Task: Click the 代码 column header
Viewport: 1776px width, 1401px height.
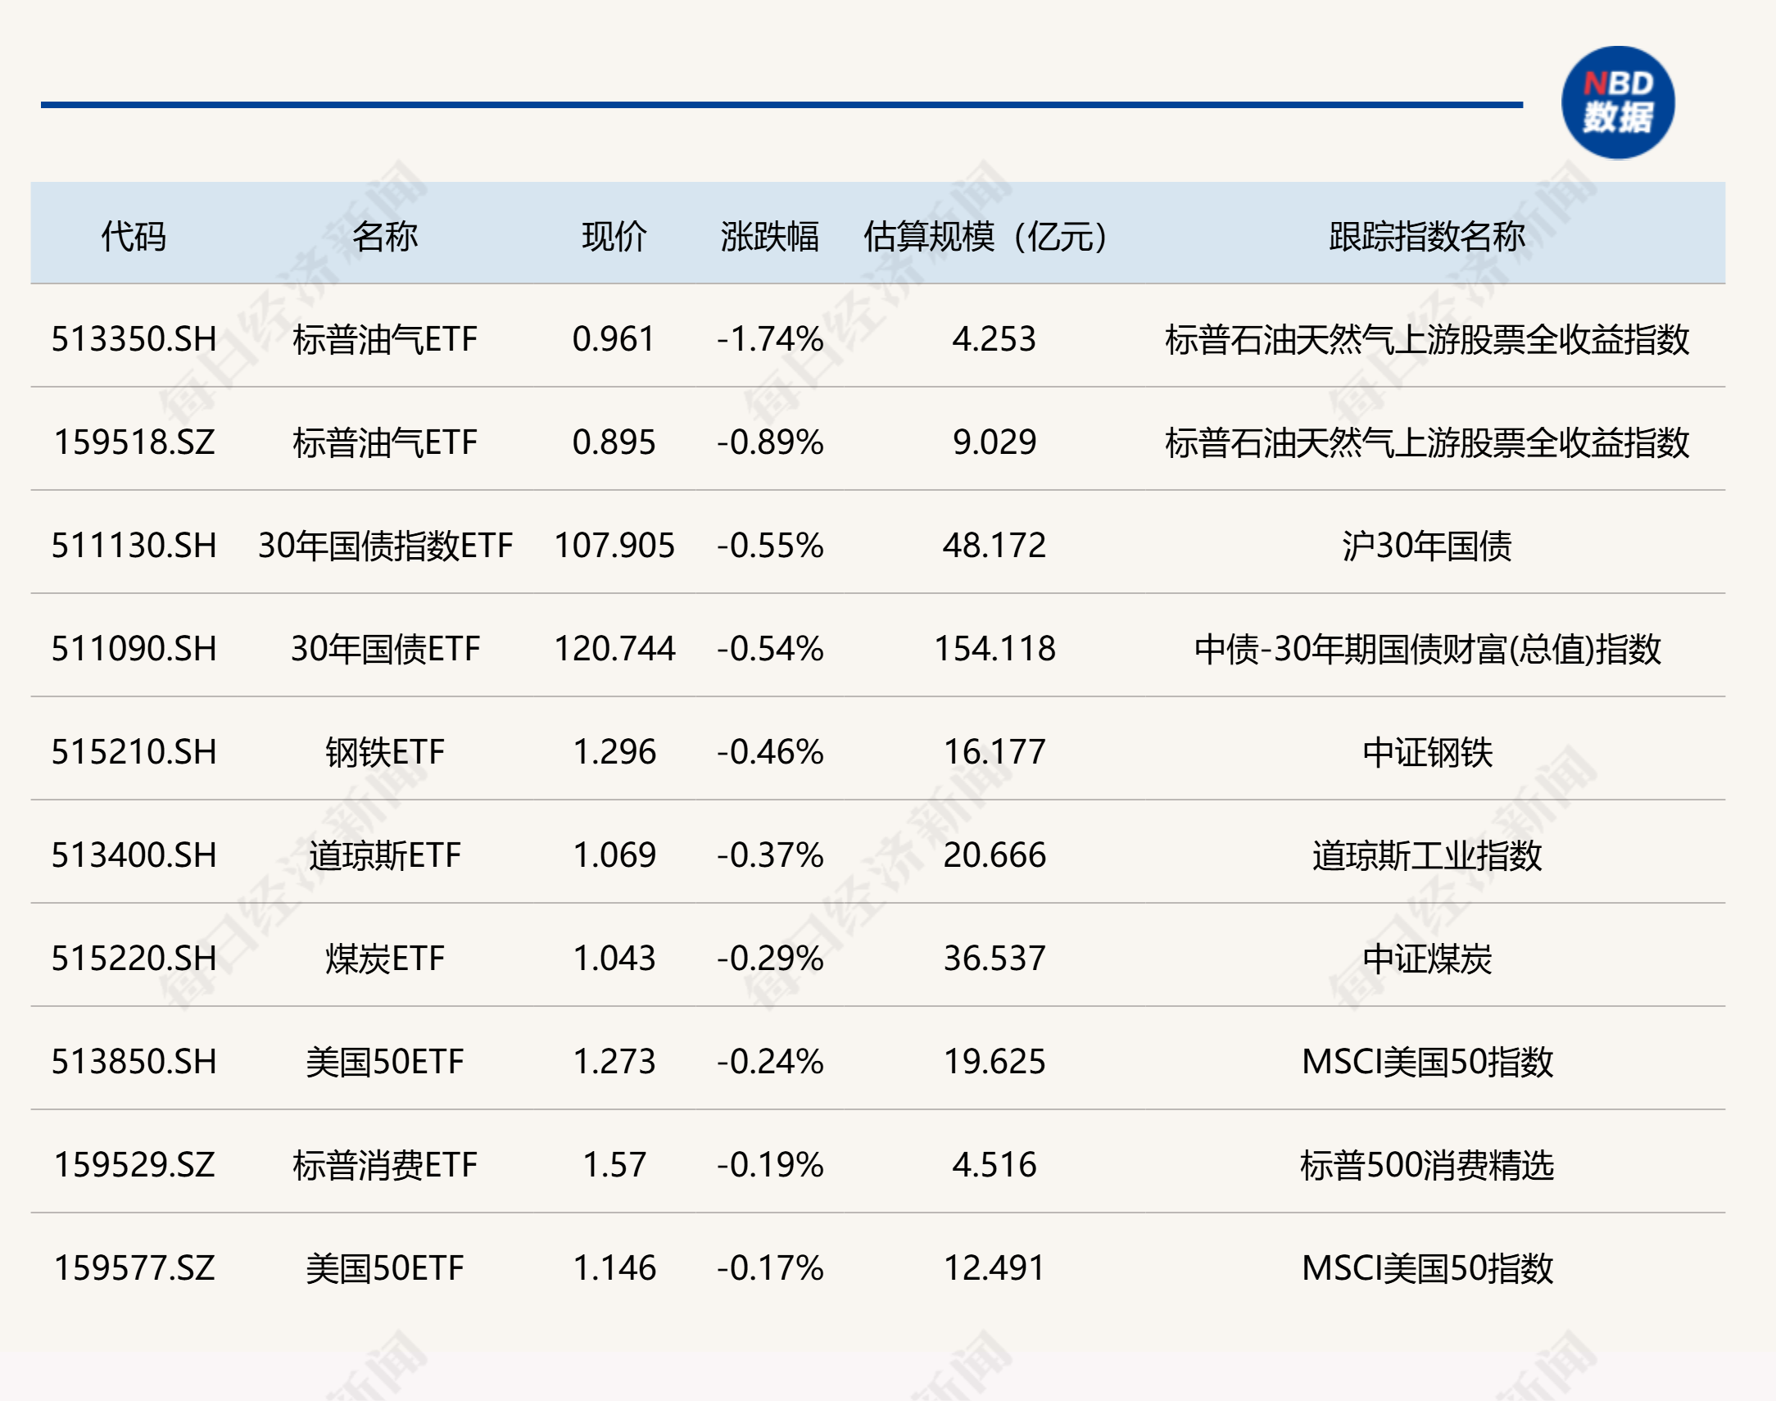Action: (133, 236)
